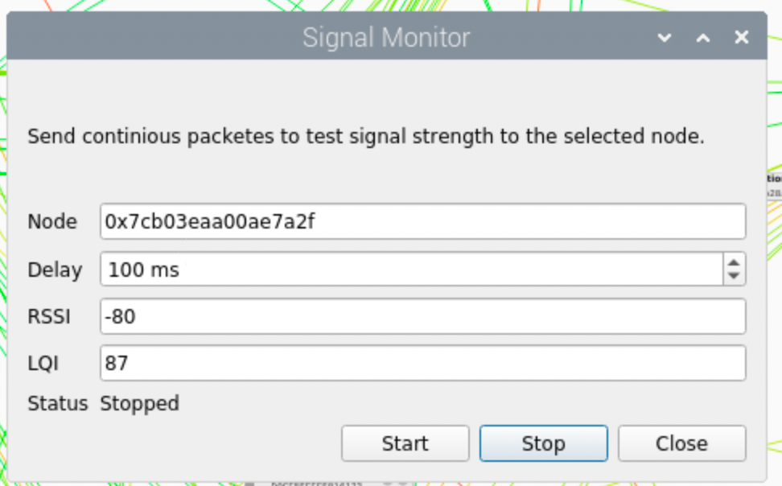The height and width of the screenshot is (486, 782).
Task: Click the Status label
Action: point(57,403)
